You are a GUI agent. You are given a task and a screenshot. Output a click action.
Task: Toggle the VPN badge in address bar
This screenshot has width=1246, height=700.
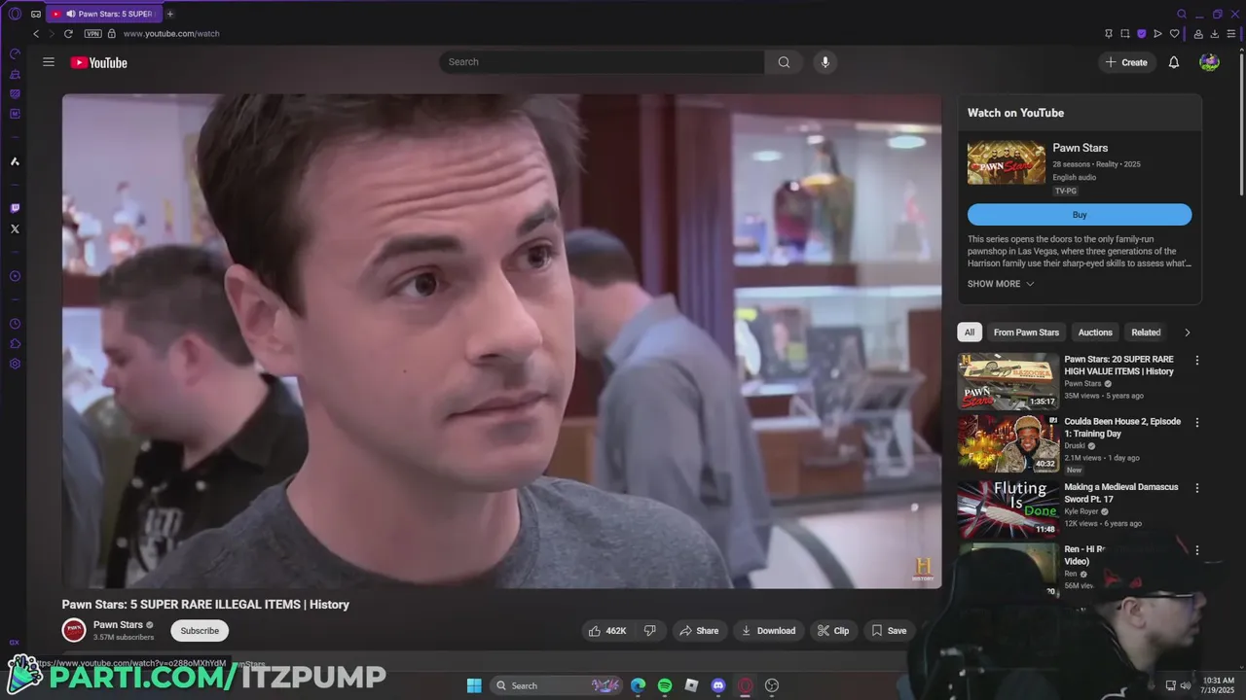pos(92,33)
